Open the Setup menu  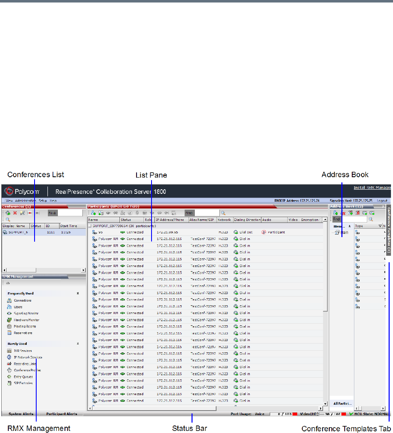pyautogui.click(x=43, y=201)
